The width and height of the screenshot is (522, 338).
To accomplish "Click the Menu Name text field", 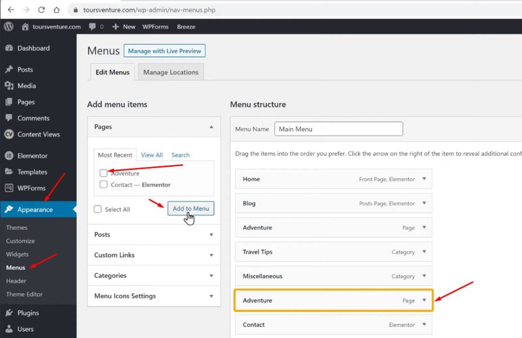I will pos(338,129).
